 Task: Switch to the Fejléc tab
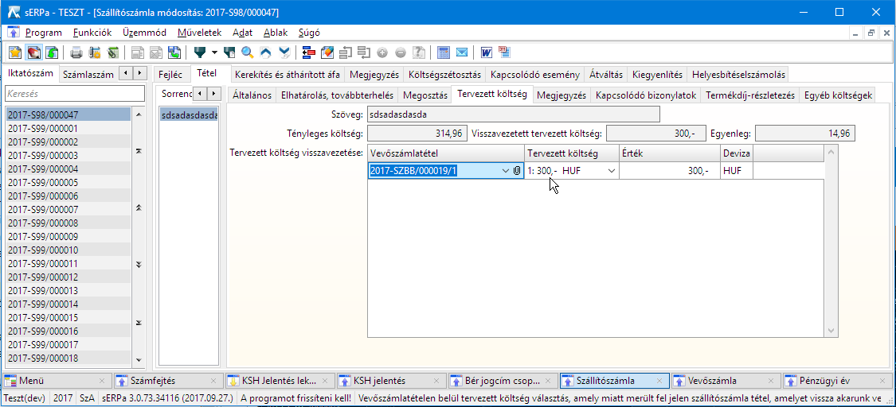click(170, 74)
